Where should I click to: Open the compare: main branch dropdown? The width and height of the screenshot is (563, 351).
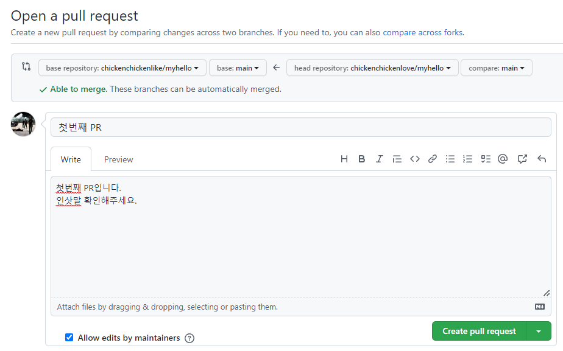(x=496, y=68)
